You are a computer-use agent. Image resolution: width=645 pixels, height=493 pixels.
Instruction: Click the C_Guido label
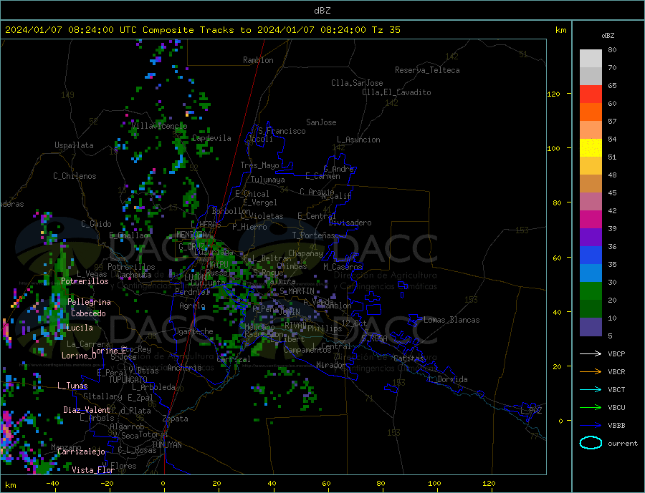click(x=96, y=224)
